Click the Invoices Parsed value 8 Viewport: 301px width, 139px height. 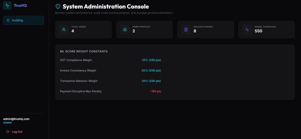[195, 31]
